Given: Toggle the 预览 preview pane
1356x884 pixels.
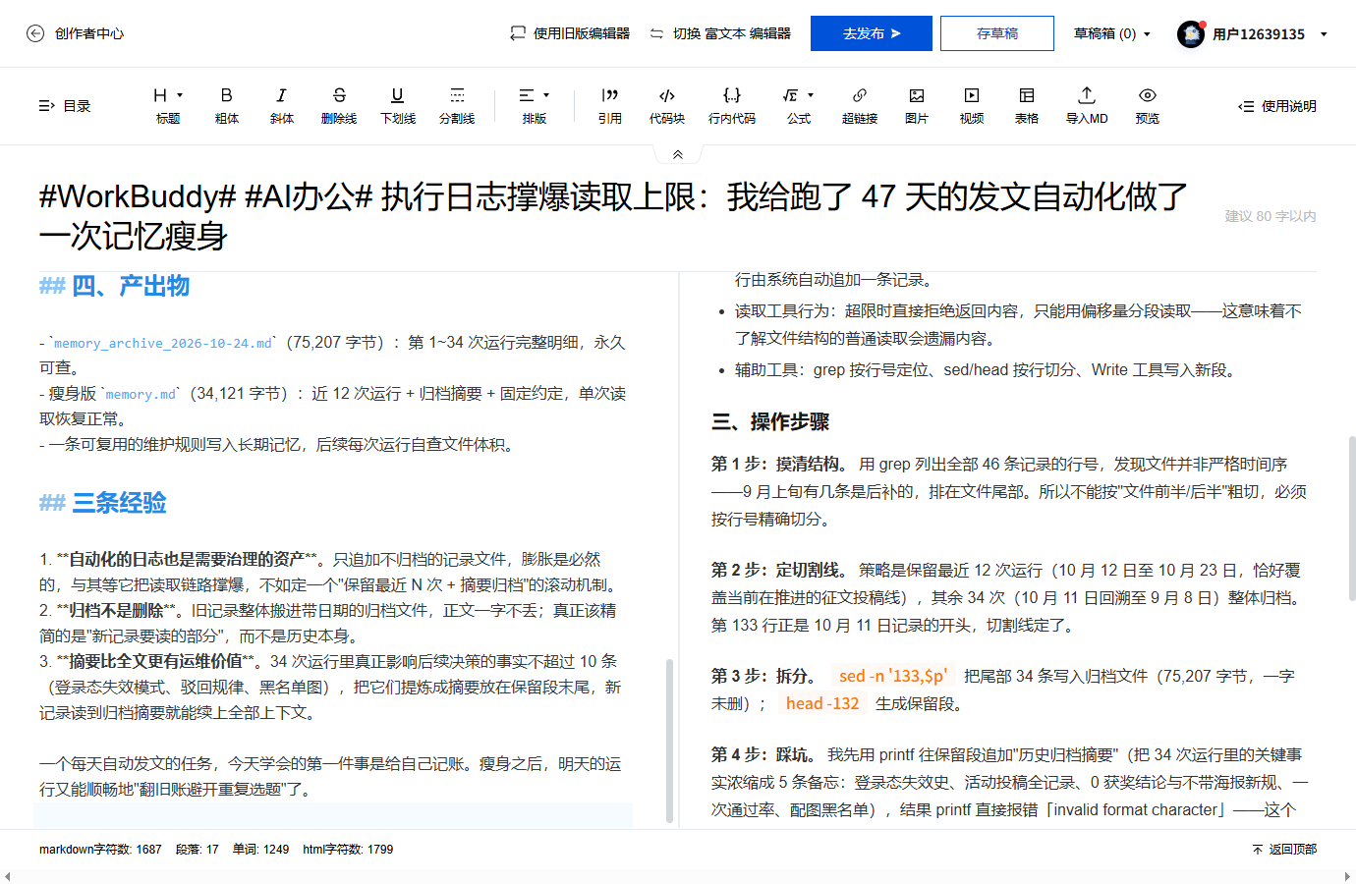Looking at the screenshot, I should (x=1148, y=105).
